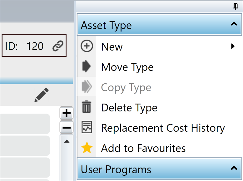
Task: Open the New submenu arrow
Action: pyautogui.click(x=233, y=46)
